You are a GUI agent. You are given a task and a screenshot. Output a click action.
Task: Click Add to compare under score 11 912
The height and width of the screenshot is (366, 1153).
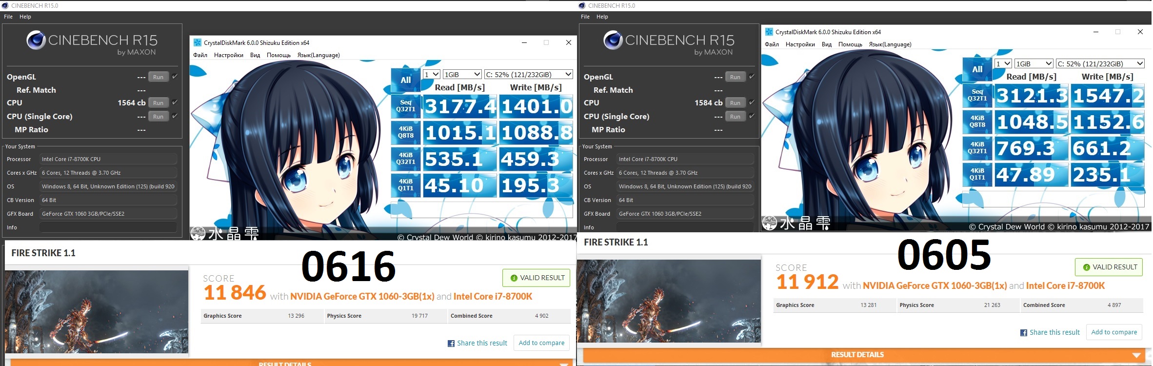[1114, 332]
